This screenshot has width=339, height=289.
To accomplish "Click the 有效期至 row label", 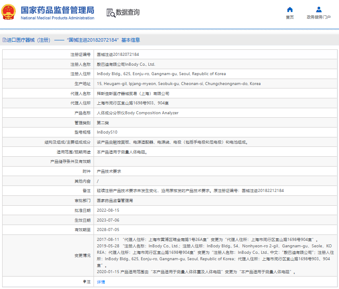I will click(x=82, y=230).
